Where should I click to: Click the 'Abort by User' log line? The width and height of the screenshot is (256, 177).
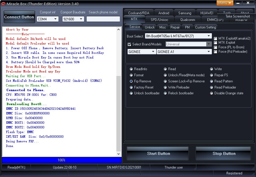click(17, 30)
